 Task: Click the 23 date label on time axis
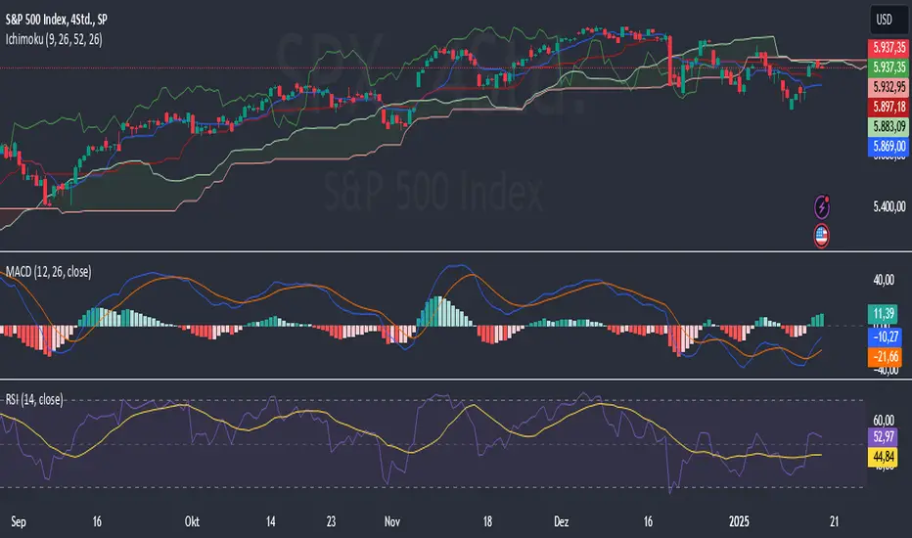click(331, 521)
